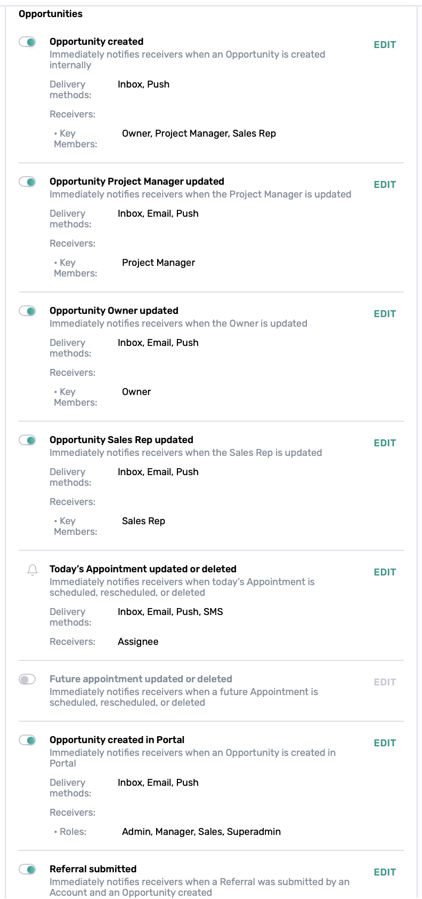Edit Opportunity created in Portal notification
422x899 pixels.
pyautogui.click(x=385, y=743)
